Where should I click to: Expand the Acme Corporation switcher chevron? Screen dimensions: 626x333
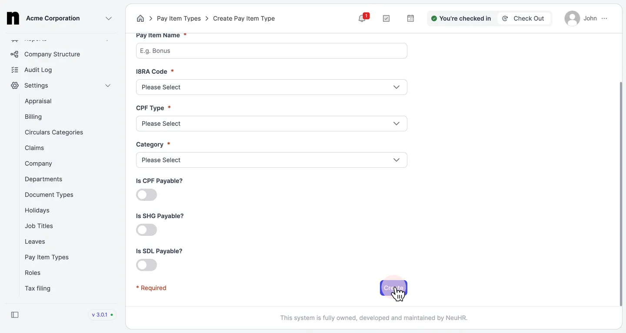(x=109, y=18)
